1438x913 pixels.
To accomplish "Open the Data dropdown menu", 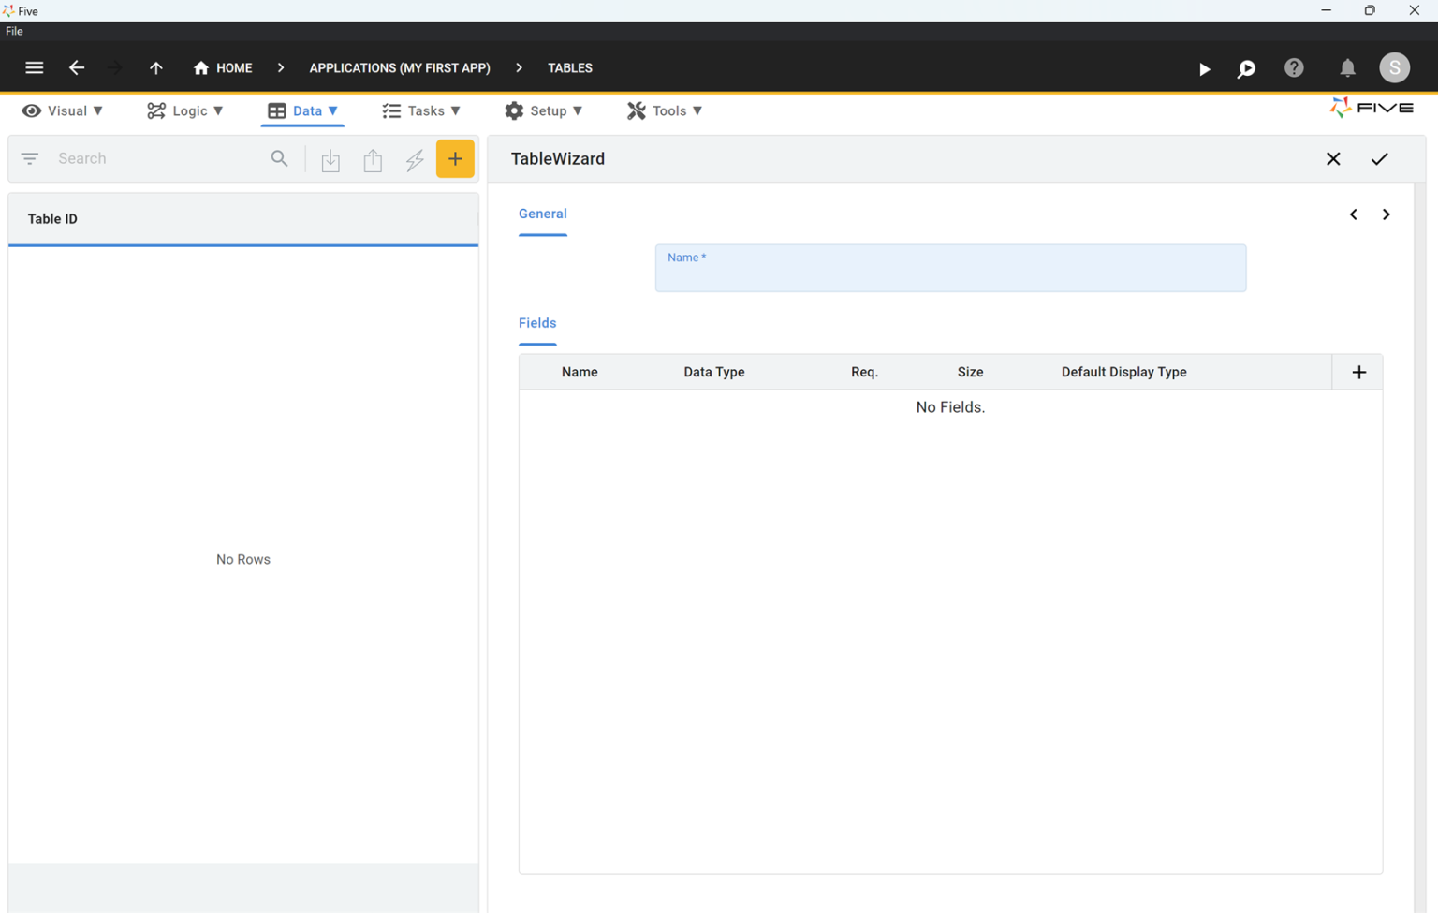I will (302, 110).
